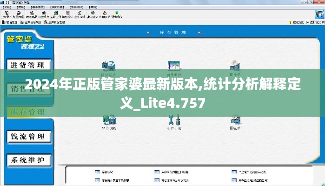
Task: Open the 各仓库库存分布状况表 report link
Action: pyautogui.click(x=172, y=180)
